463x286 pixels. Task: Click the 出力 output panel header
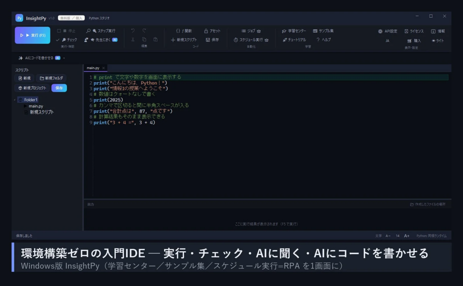(x=91, y=204)
